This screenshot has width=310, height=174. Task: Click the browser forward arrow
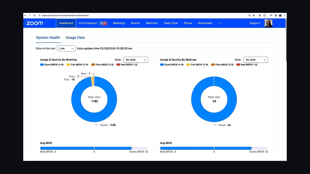point(30,15)
